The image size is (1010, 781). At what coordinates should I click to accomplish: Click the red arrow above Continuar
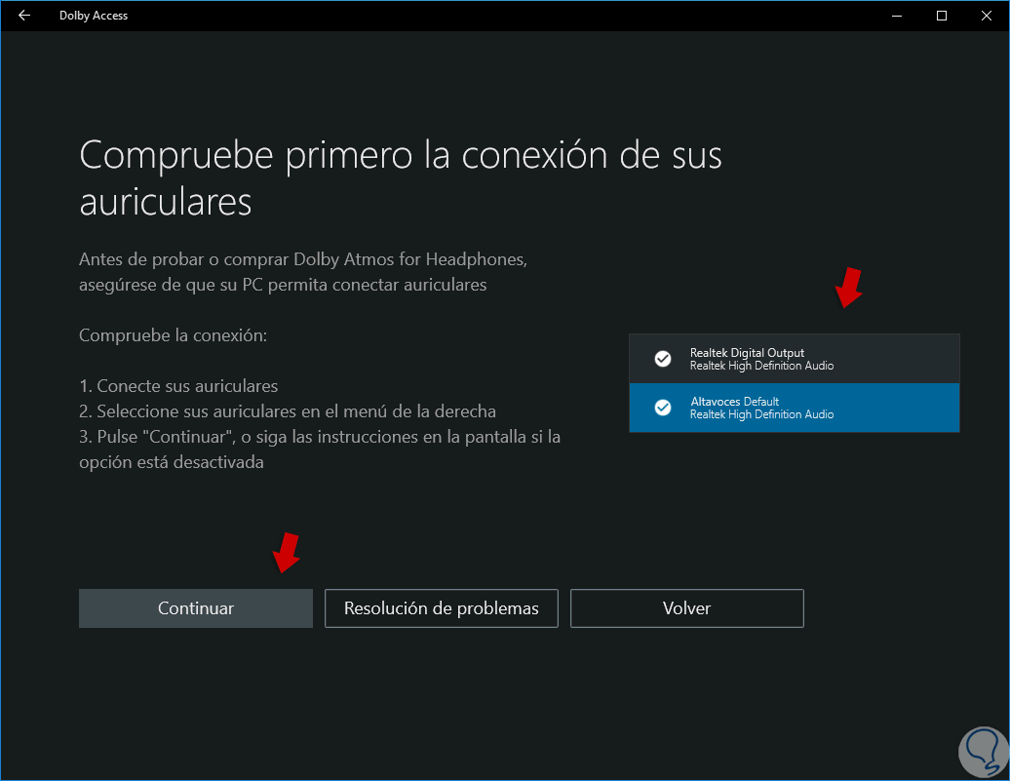pos(286,552)
